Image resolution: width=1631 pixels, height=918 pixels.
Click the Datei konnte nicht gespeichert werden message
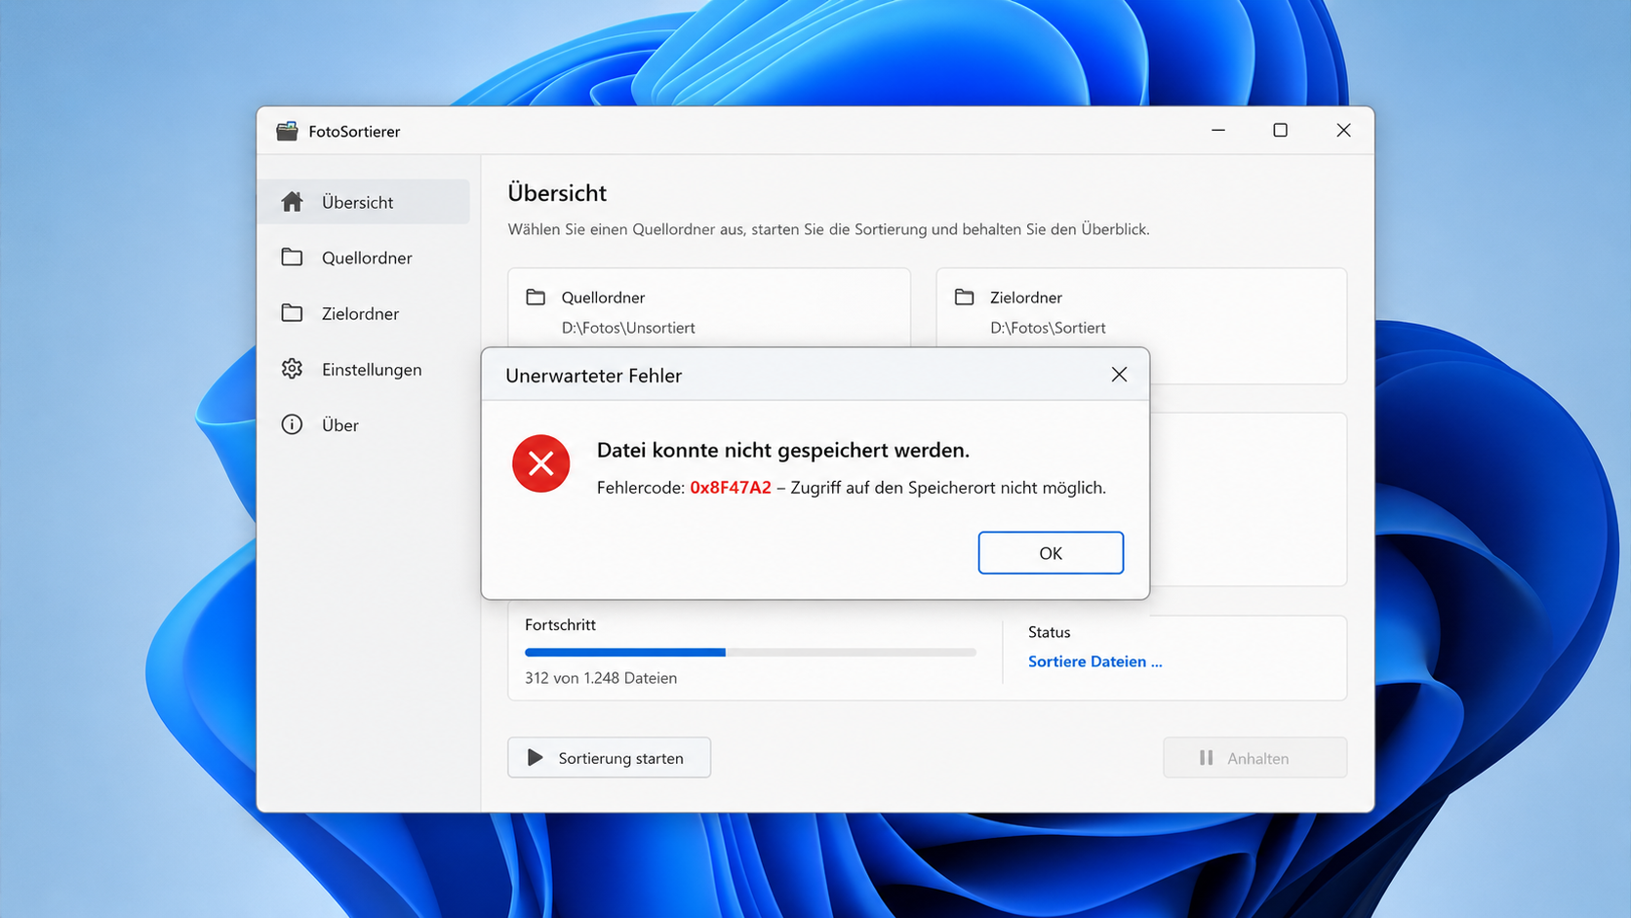783,451
